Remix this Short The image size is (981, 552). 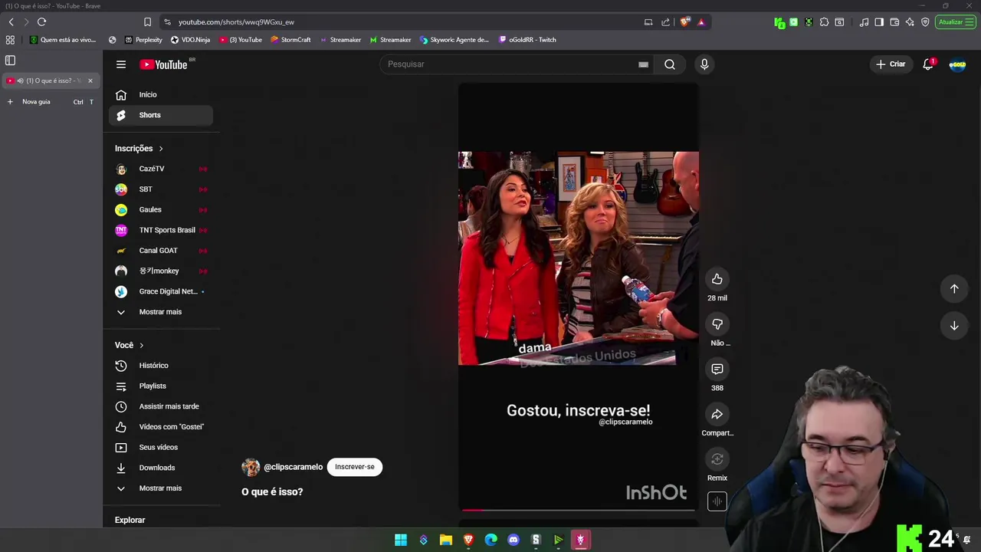click(x=717, y=459)
